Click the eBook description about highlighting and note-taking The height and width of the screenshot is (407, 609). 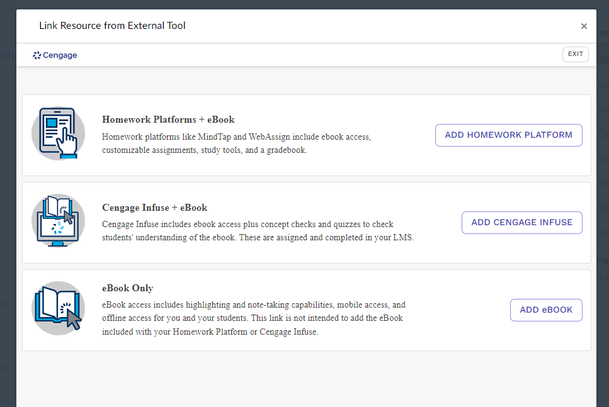click(254, 318)
